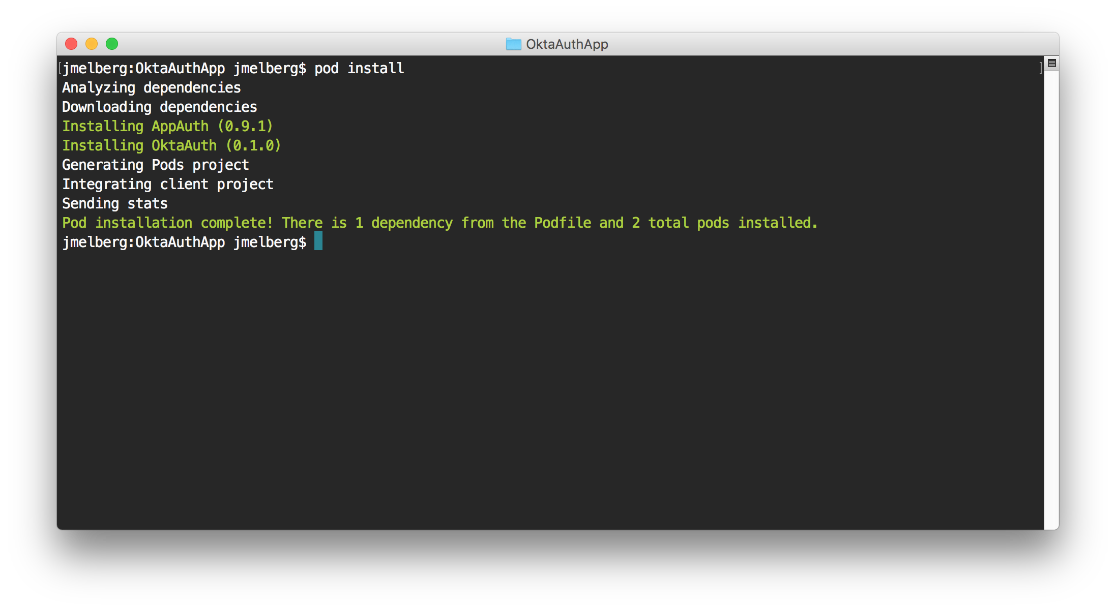The height and width of the screenshot is (611, 1116).
Task: Click the OktaAuthApp folder proxy icon
Action: [513, 44]
